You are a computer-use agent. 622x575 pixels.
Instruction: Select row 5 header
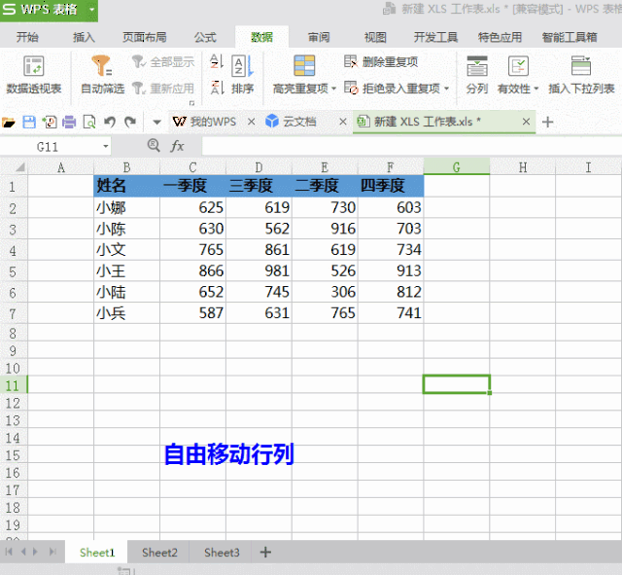pos(14,271)
